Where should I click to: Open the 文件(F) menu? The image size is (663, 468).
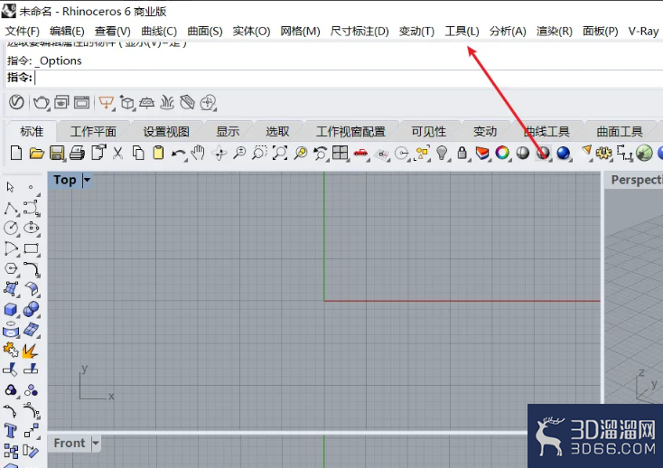tap(22, 32)
